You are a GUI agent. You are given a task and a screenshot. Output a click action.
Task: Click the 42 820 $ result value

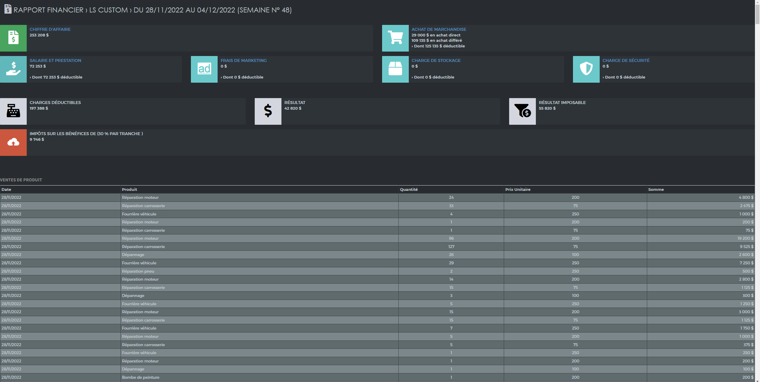tap(293, 108)
